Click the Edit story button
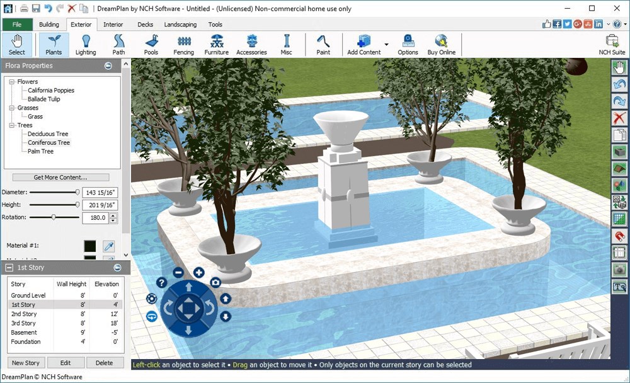The width and height of the screenshot is (630, 383). [x=66, y=363]
